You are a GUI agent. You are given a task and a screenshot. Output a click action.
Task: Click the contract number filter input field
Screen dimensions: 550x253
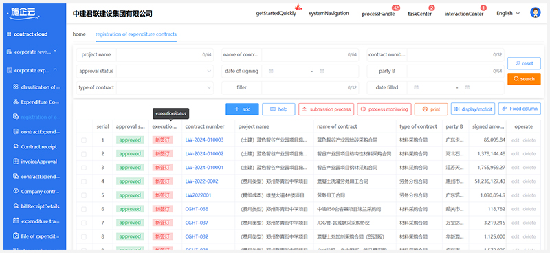click(456, 55)
